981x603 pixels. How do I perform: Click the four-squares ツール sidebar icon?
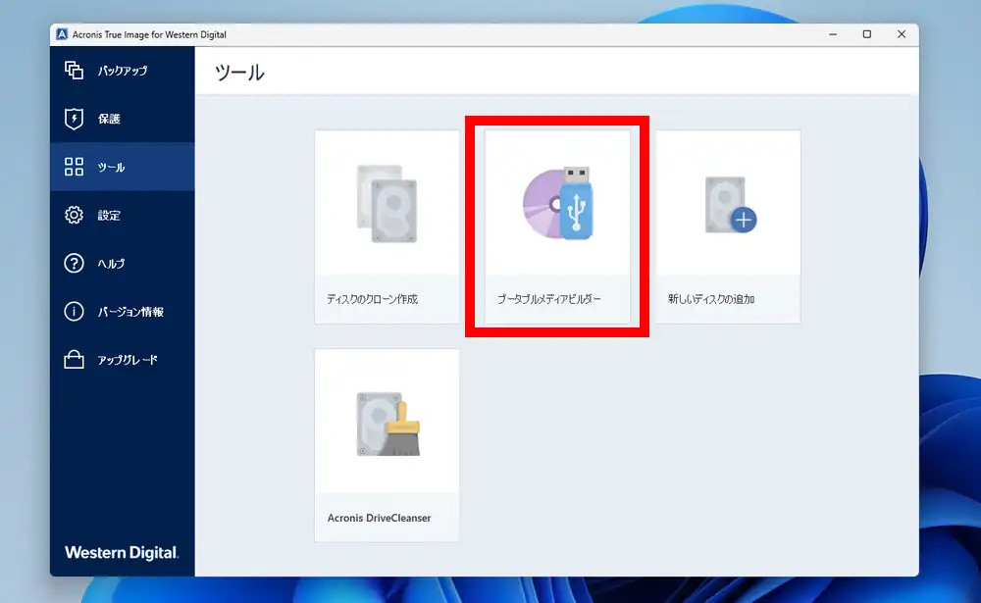coord(74,167)
